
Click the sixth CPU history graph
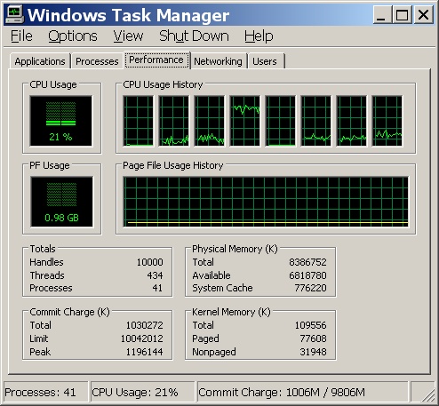316,121
